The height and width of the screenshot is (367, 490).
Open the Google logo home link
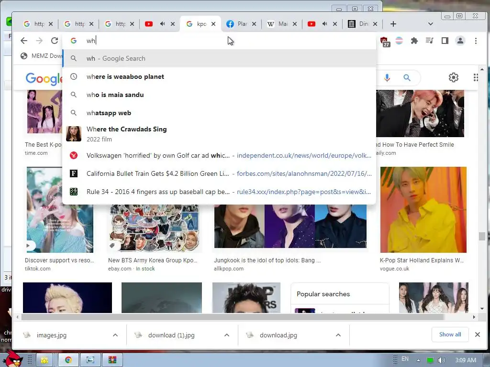pos(44,79)
